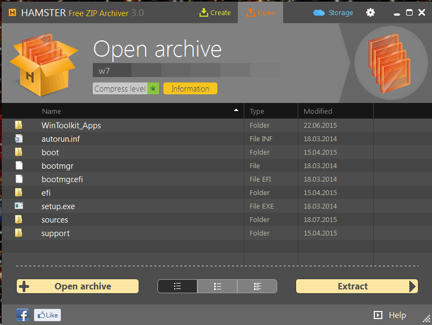The width and height of the screenshot is (432, 325).
Task: Click the bootmgr file icon
Action: [x=19, y=165]
